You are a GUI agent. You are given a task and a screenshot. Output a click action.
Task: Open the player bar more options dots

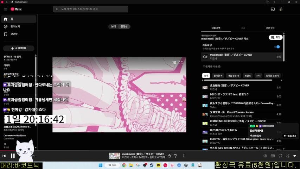[x=183, y=156]
